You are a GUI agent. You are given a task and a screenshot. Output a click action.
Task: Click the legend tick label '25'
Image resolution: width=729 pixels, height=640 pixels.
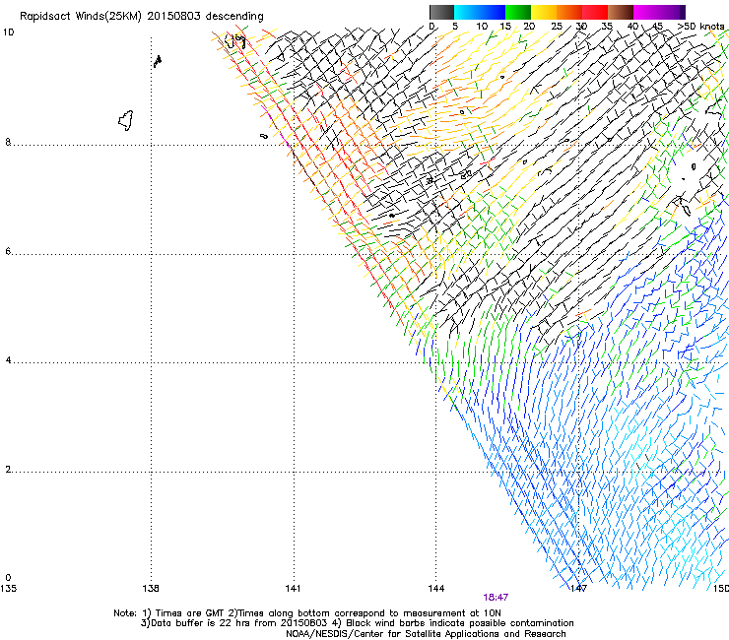click(x=557, y=27)
